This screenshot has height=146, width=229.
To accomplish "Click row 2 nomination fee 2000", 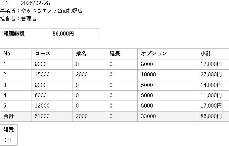I will 81,75.
